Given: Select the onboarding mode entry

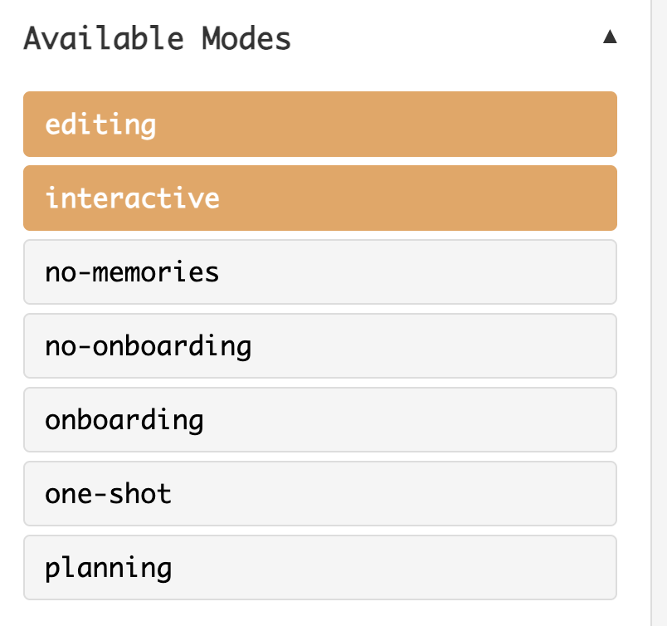Looking at the screenshot, I should [320, 419].
